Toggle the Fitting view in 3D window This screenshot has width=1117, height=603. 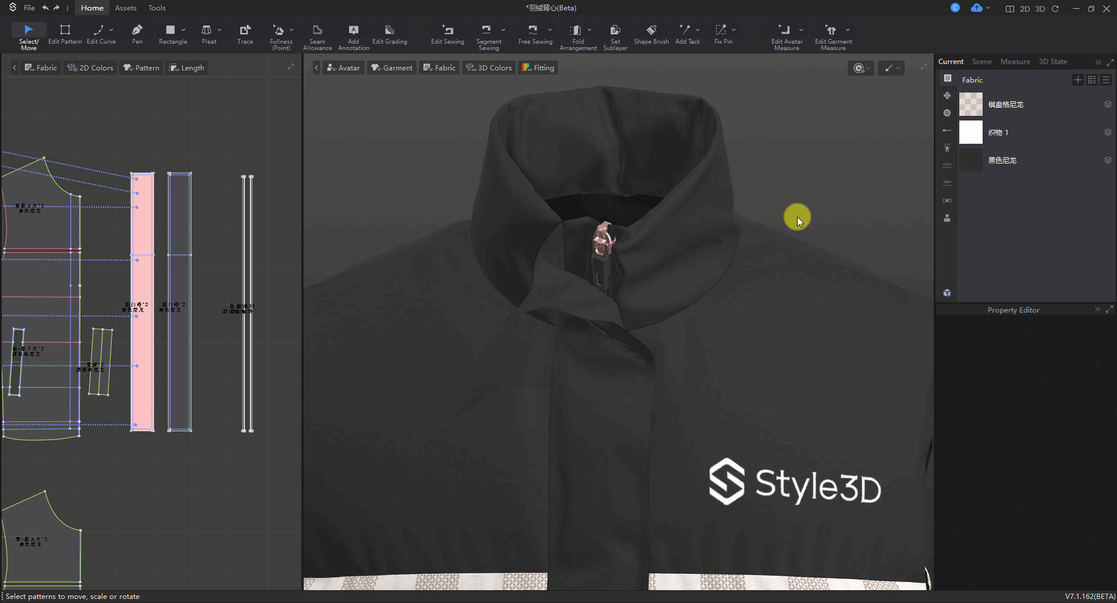[x=538, y=68]
